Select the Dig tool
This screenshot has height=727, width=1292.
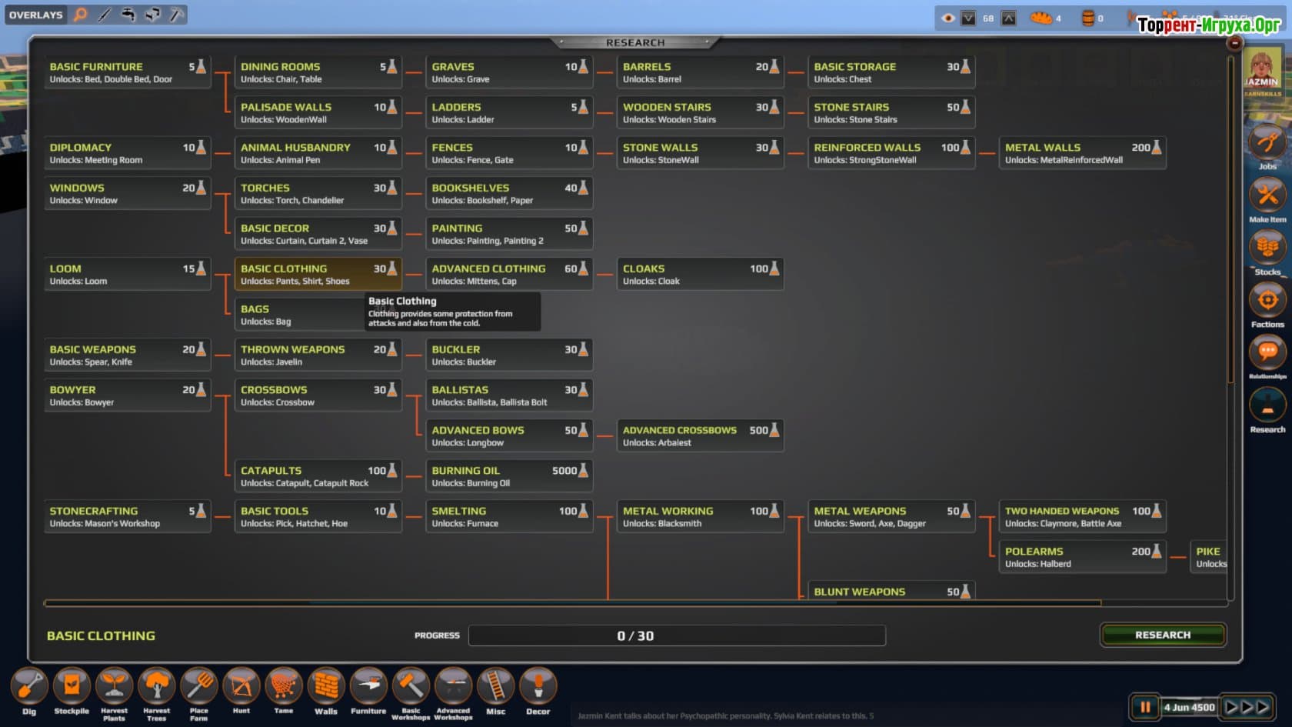click(29, 685)
